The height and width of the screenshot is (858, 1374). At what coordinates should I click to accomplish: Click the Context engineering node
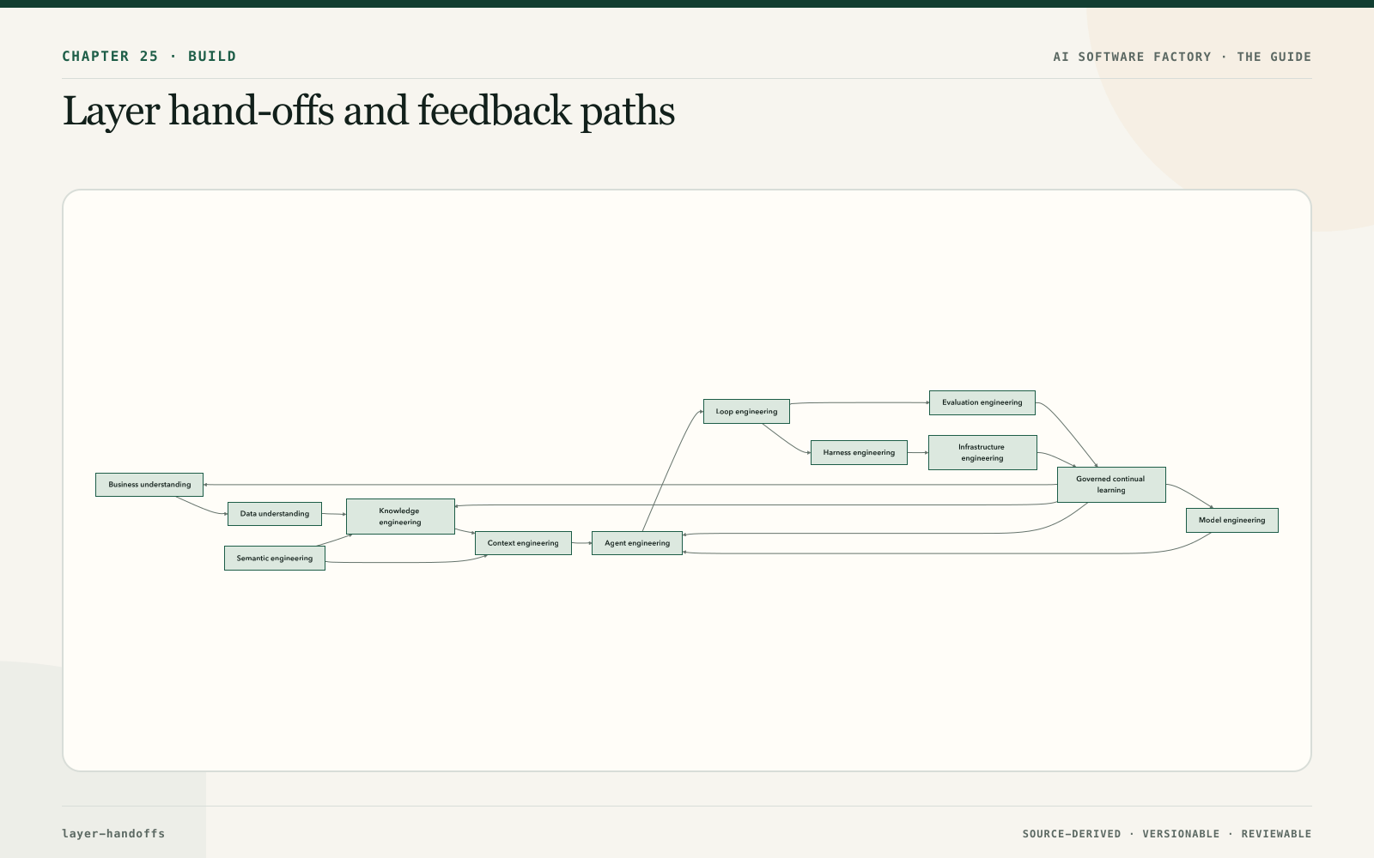523,543
